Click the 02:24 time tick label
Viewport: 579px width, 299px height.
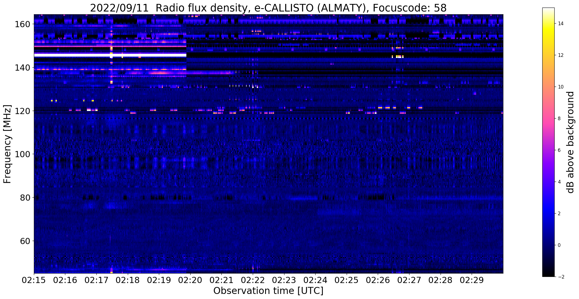[x=315, y=280]
